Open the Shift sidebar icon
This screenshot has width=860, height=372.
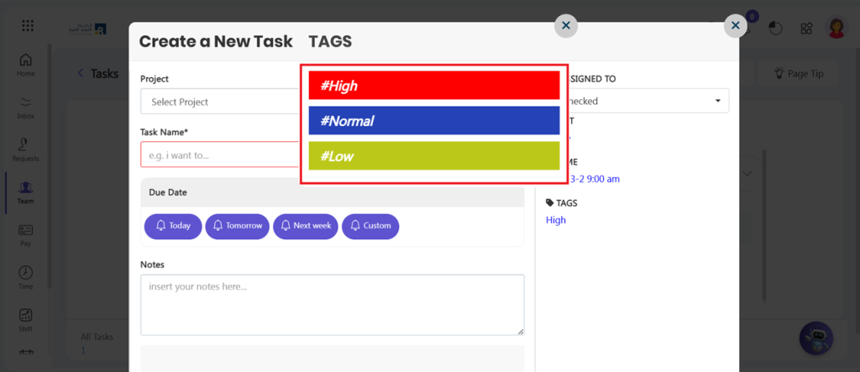pyautogui.click(x=26, y=320)
